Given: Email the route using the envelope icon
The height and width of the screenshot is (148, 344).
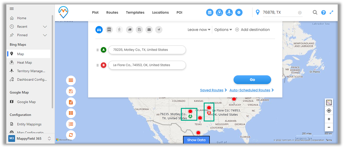Looking at the screenshot, I should pyautogui.click(x=149, y=30).
